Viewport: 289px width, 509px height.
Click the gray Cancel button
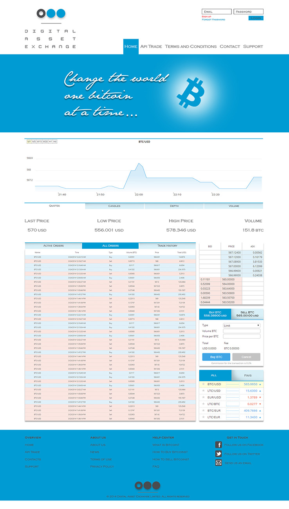point(246,357)
